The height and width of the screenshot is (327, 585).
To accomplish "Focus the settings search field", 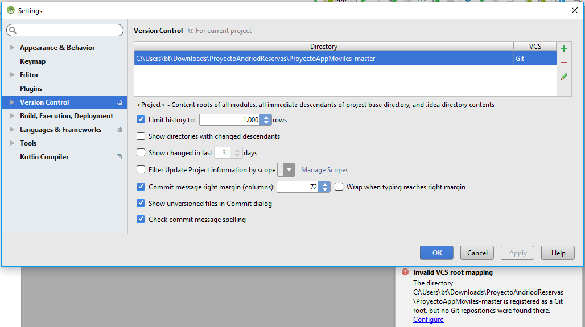I will coord(65,30).
